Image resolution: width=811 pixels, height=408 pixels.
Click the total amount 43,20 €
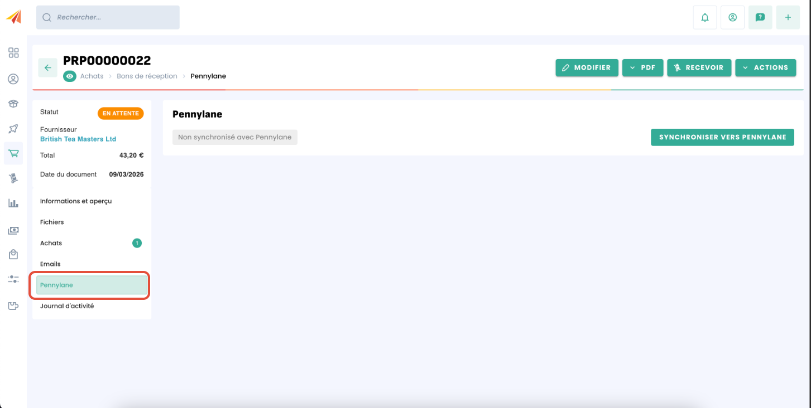(132, 156)
